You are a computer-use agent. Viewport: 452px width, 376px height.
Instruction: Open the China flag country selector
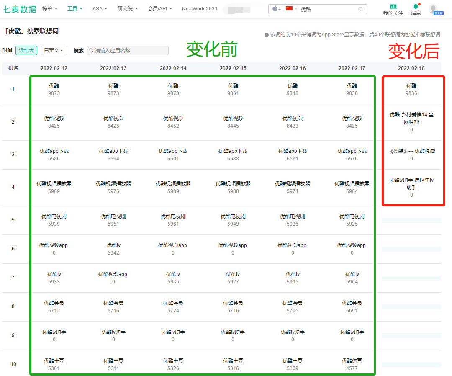(x=291, y=9)
